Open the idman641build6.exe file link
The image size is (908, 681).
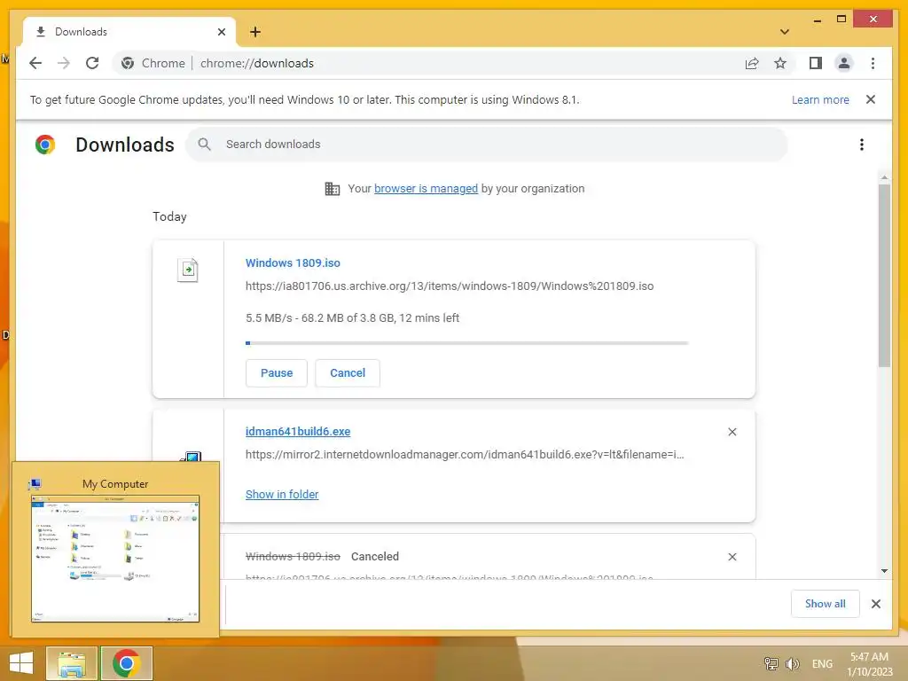coord(298,432)
